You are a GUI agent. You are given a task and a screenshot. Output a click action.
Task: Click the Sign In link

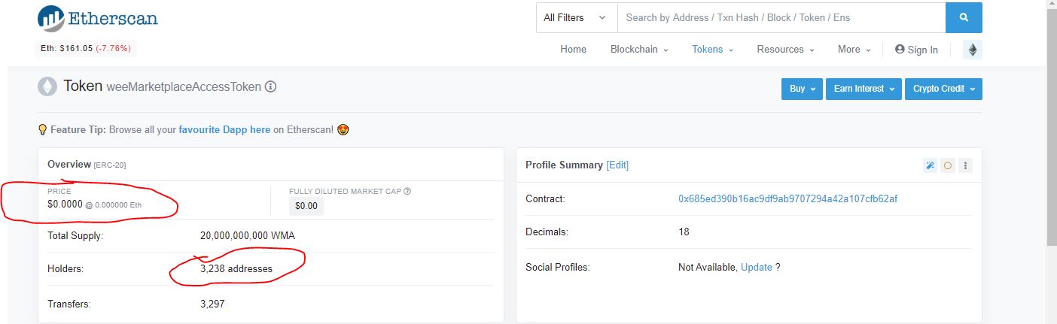[916, 50]
